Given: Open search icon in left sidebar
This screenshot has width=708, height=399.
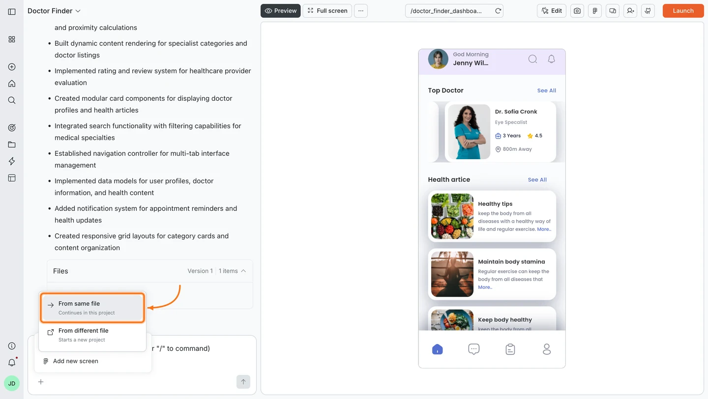Looking at the screenshot, I should pos(12,100).
